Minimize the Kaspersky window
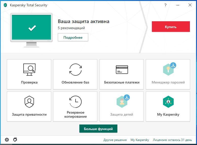 tap(178, 5)
